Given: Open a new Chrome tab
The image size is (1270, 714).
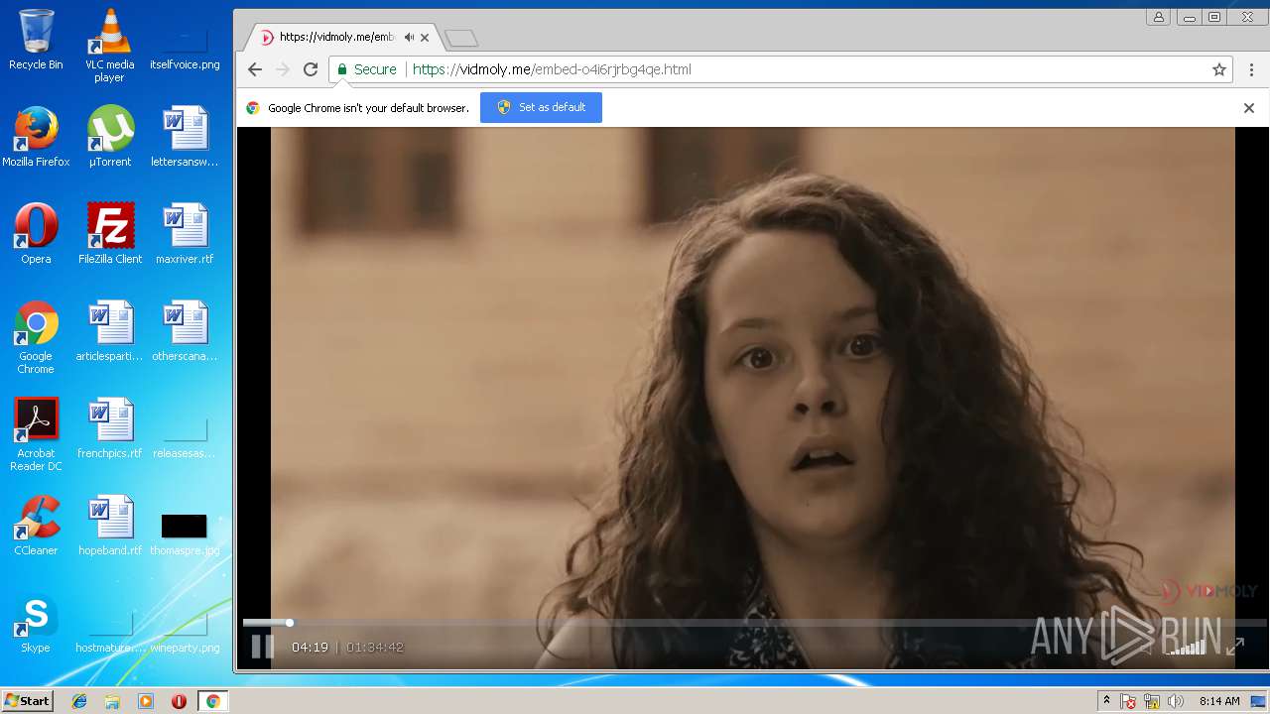Looking at the screenshot, I should [x=461, y=38].
